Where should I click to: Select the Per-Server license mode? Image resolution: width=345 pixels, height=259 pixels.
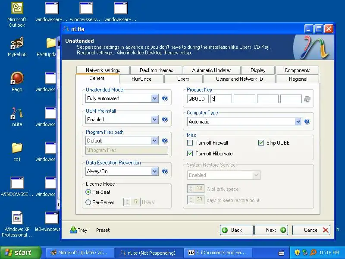pos(88,202)
